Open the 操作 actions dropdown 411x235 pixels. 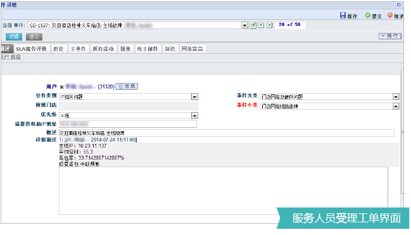pos(390,36)
